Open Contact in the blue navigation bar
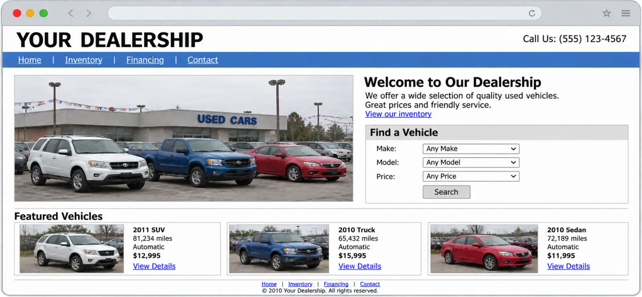The height and width of the screenshot is (297, 642). [x=203, y=60]
